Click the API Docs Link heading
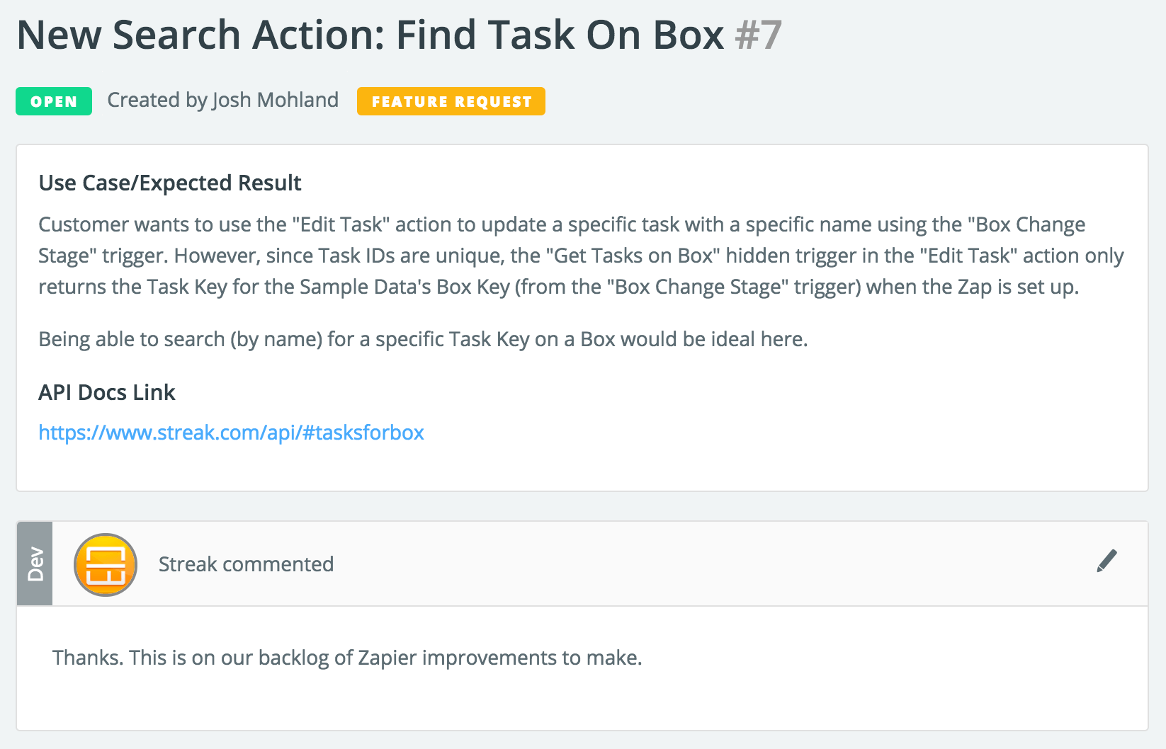1166x749 pixels. click(106, 392)
